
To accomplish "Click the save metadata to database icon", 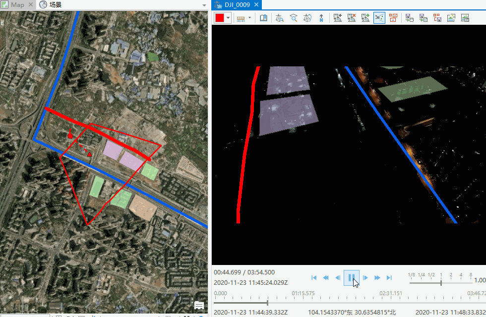I will tap(409, 18).
